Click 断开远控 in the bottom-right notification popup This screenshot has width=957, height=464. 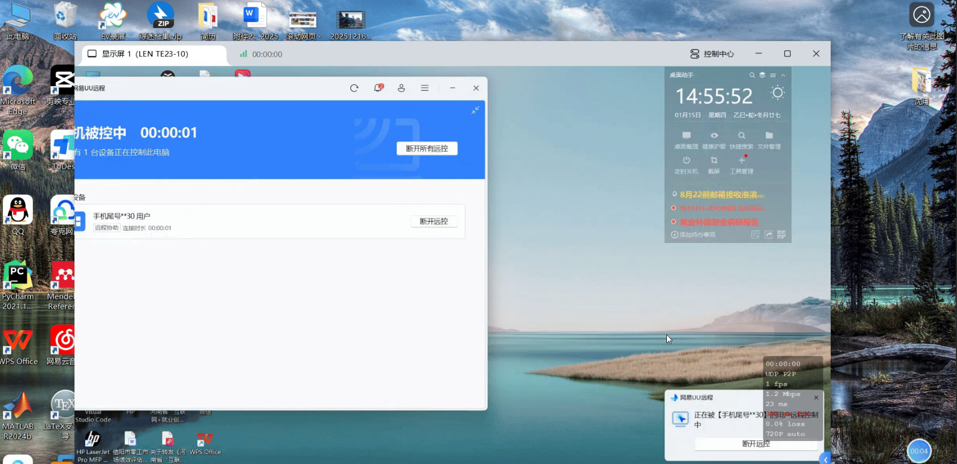(756, 444)
